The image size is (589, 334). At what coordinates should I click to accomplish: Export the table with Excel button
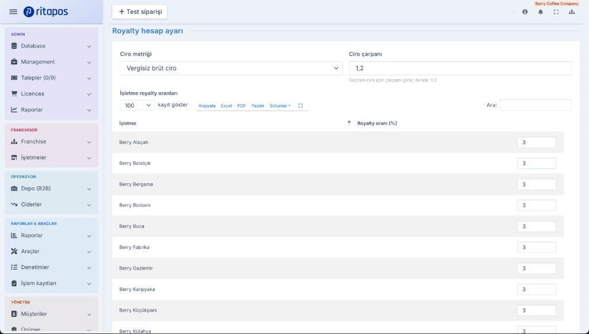tap(226, 106)
